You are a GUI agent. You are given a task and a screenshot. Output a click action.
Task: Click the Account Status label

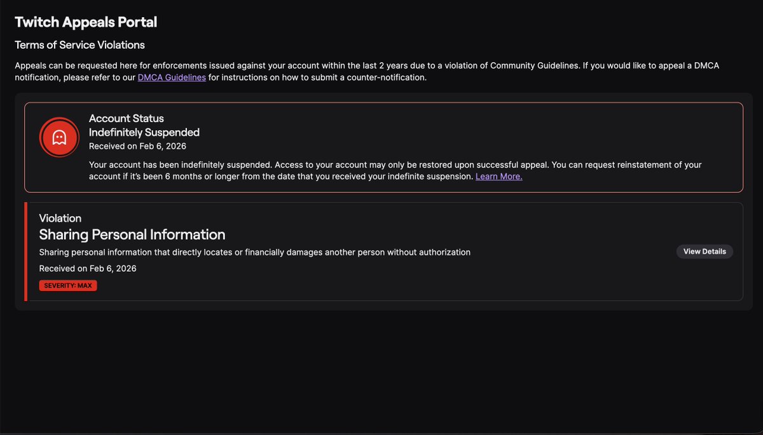click(127, 118)
